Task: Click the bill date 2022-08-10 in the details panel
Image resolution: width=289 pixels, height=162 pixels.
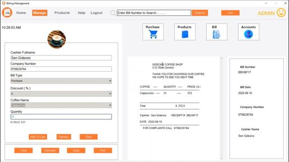Action: coord(245,93)
